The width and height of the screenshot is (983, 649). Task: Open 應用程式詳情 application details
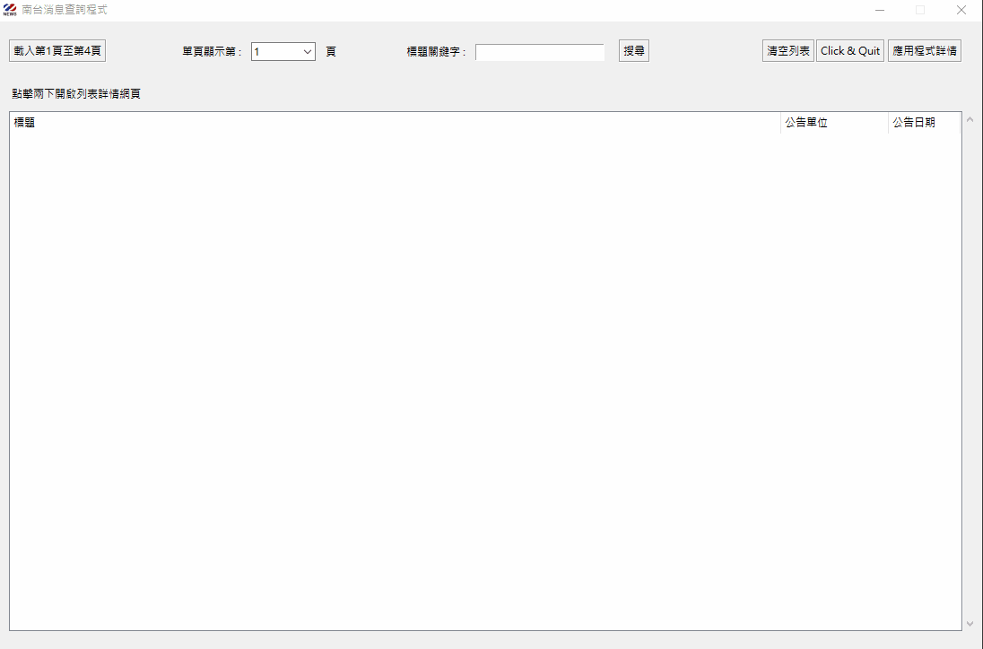click(x=924, y=51)
